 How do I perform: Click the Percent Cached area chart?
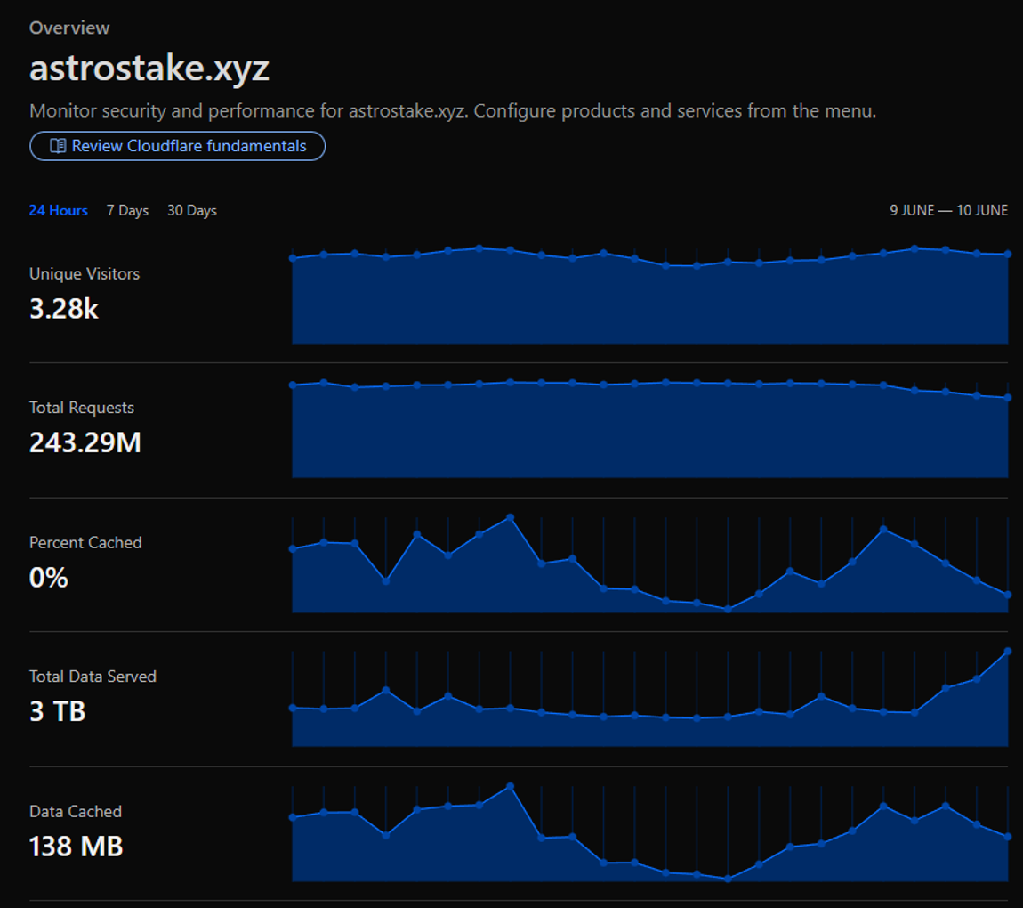click(649, 564)
